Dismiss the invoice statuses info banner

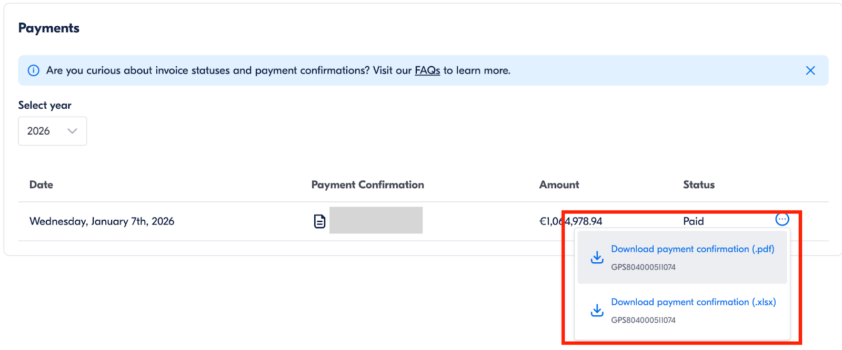pyautogui.click(x=810, y=70)
